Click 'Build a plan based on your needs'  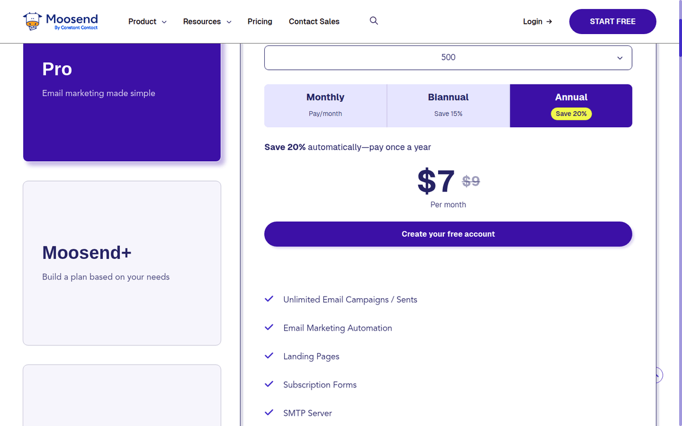click(106, 277)
